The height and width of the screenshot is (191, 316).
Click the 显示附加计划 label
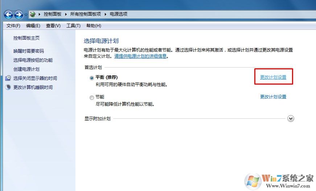coord(98,119)
